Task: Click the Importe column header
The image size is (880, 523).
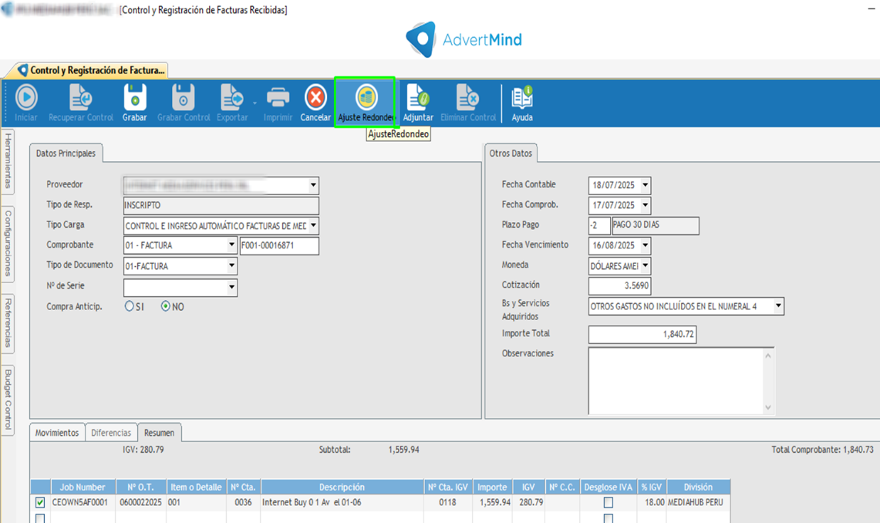Action: coord(492,487)
